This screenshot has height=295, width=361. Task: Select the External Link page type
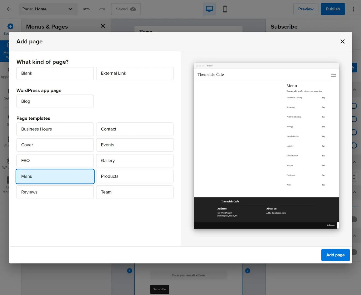(x=135, y=73)
